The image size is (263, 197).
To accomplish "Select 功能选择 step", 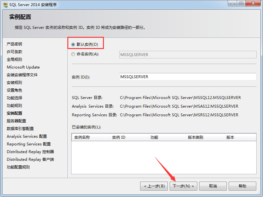I will coord(14,98).
